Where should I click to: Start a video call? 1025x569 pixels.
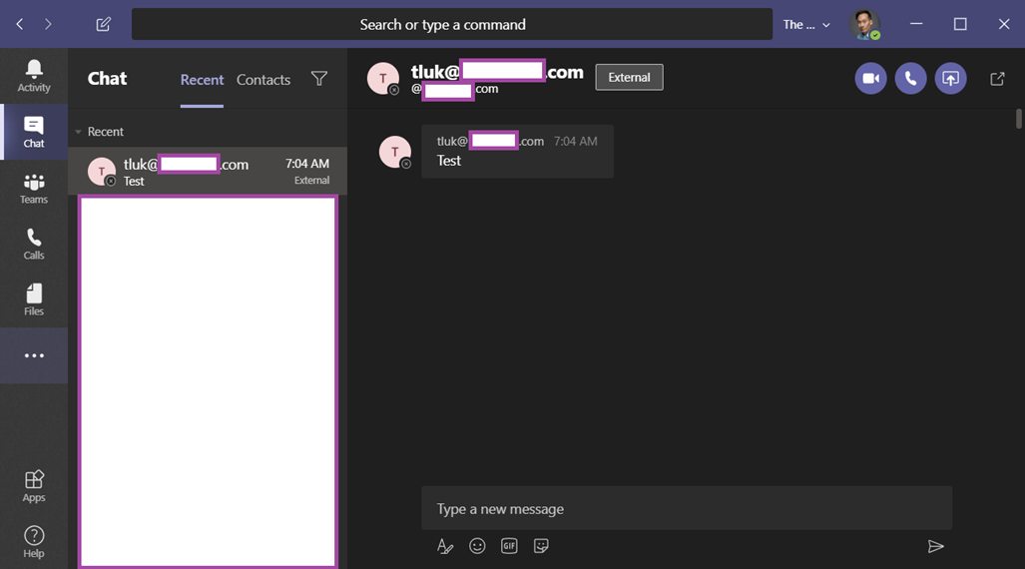click(x=870, y=79)
